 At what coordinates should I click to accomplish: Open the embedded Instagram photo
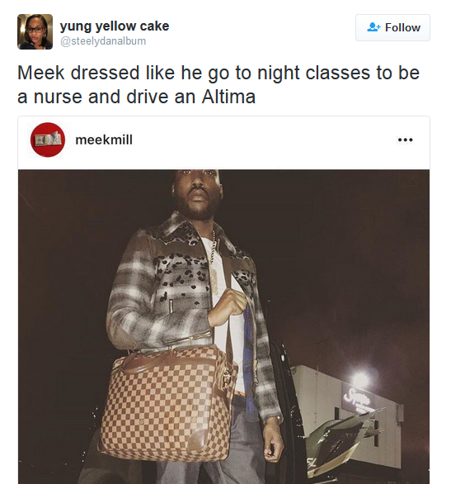(223, 326)
